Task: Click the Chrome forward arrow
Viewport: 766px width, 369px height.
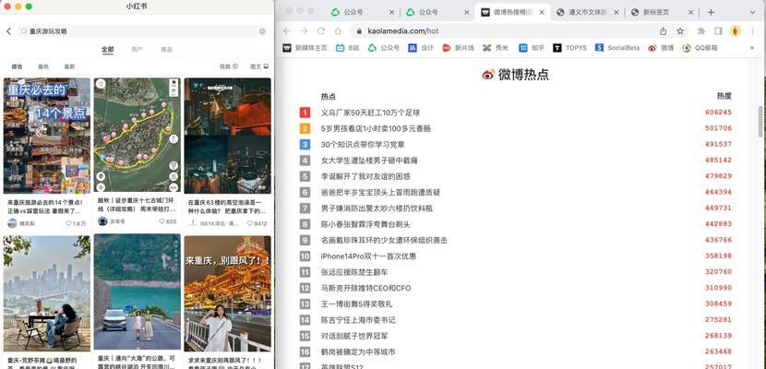Action: 304,31
